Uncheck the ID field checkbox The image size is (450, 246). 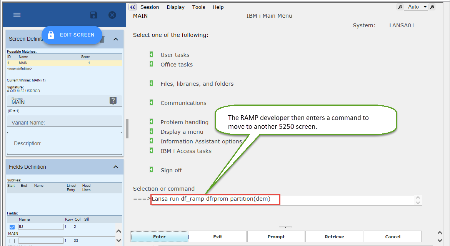tap(12, 227)
